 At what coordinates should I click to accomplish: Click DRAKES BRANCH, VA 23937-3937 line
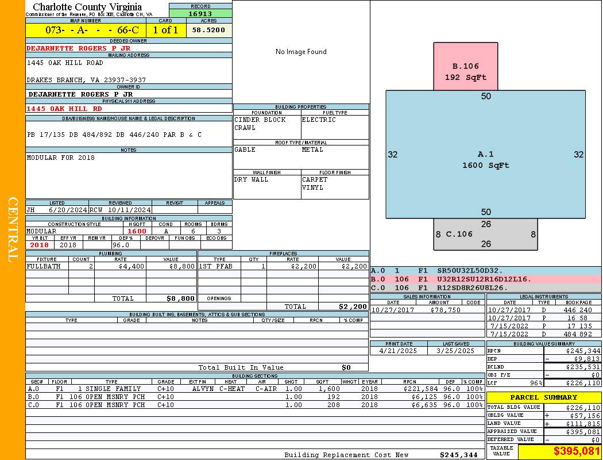click(x=86, y=80)
